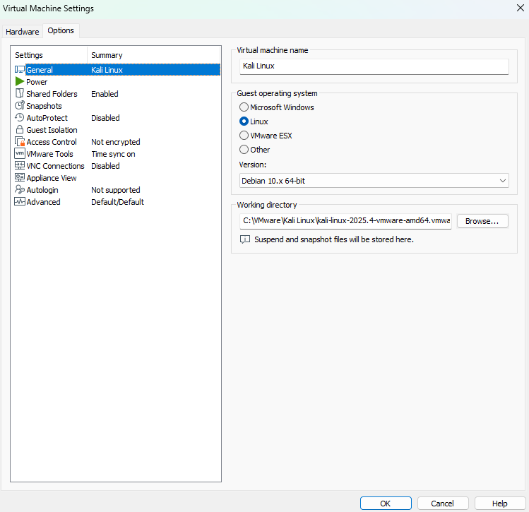
Task: Click the OK button
Action: coord(386,504)
